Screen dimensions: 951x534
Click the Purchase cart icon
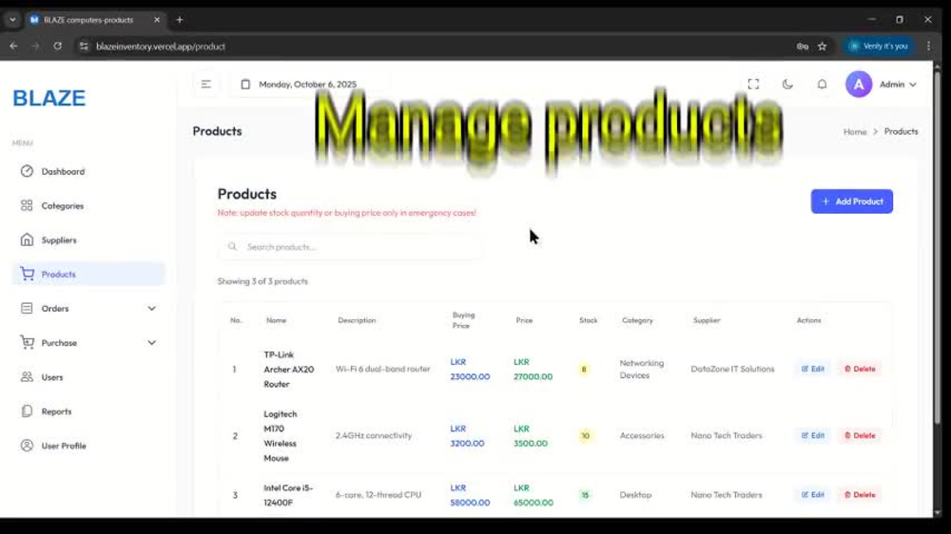click(27, 342)
